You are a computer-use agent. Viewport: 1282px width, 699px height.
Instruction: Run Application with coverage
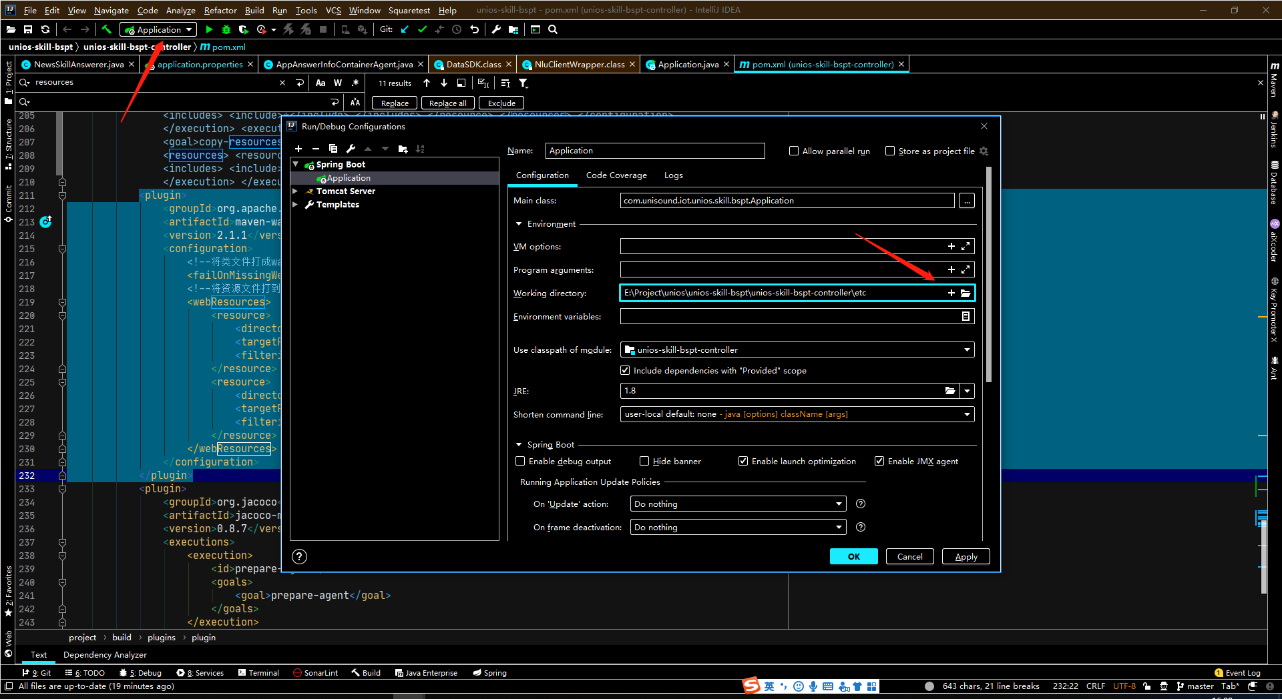pos(244,29)
